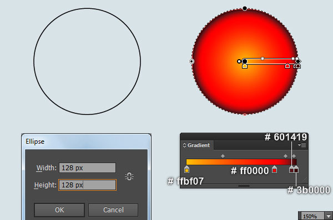Click the yellow stop on canvas gradient annotator
This screenshot has width=333, height=220.
tap(245, 66)
